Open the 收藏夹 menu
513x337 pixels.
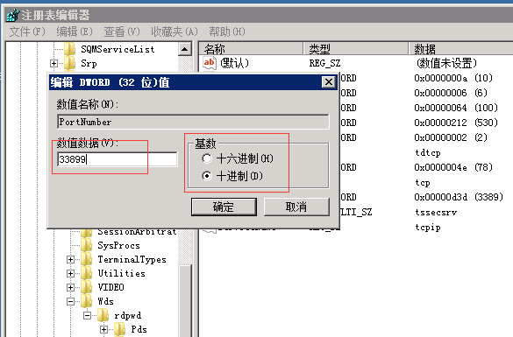(175, 32)
